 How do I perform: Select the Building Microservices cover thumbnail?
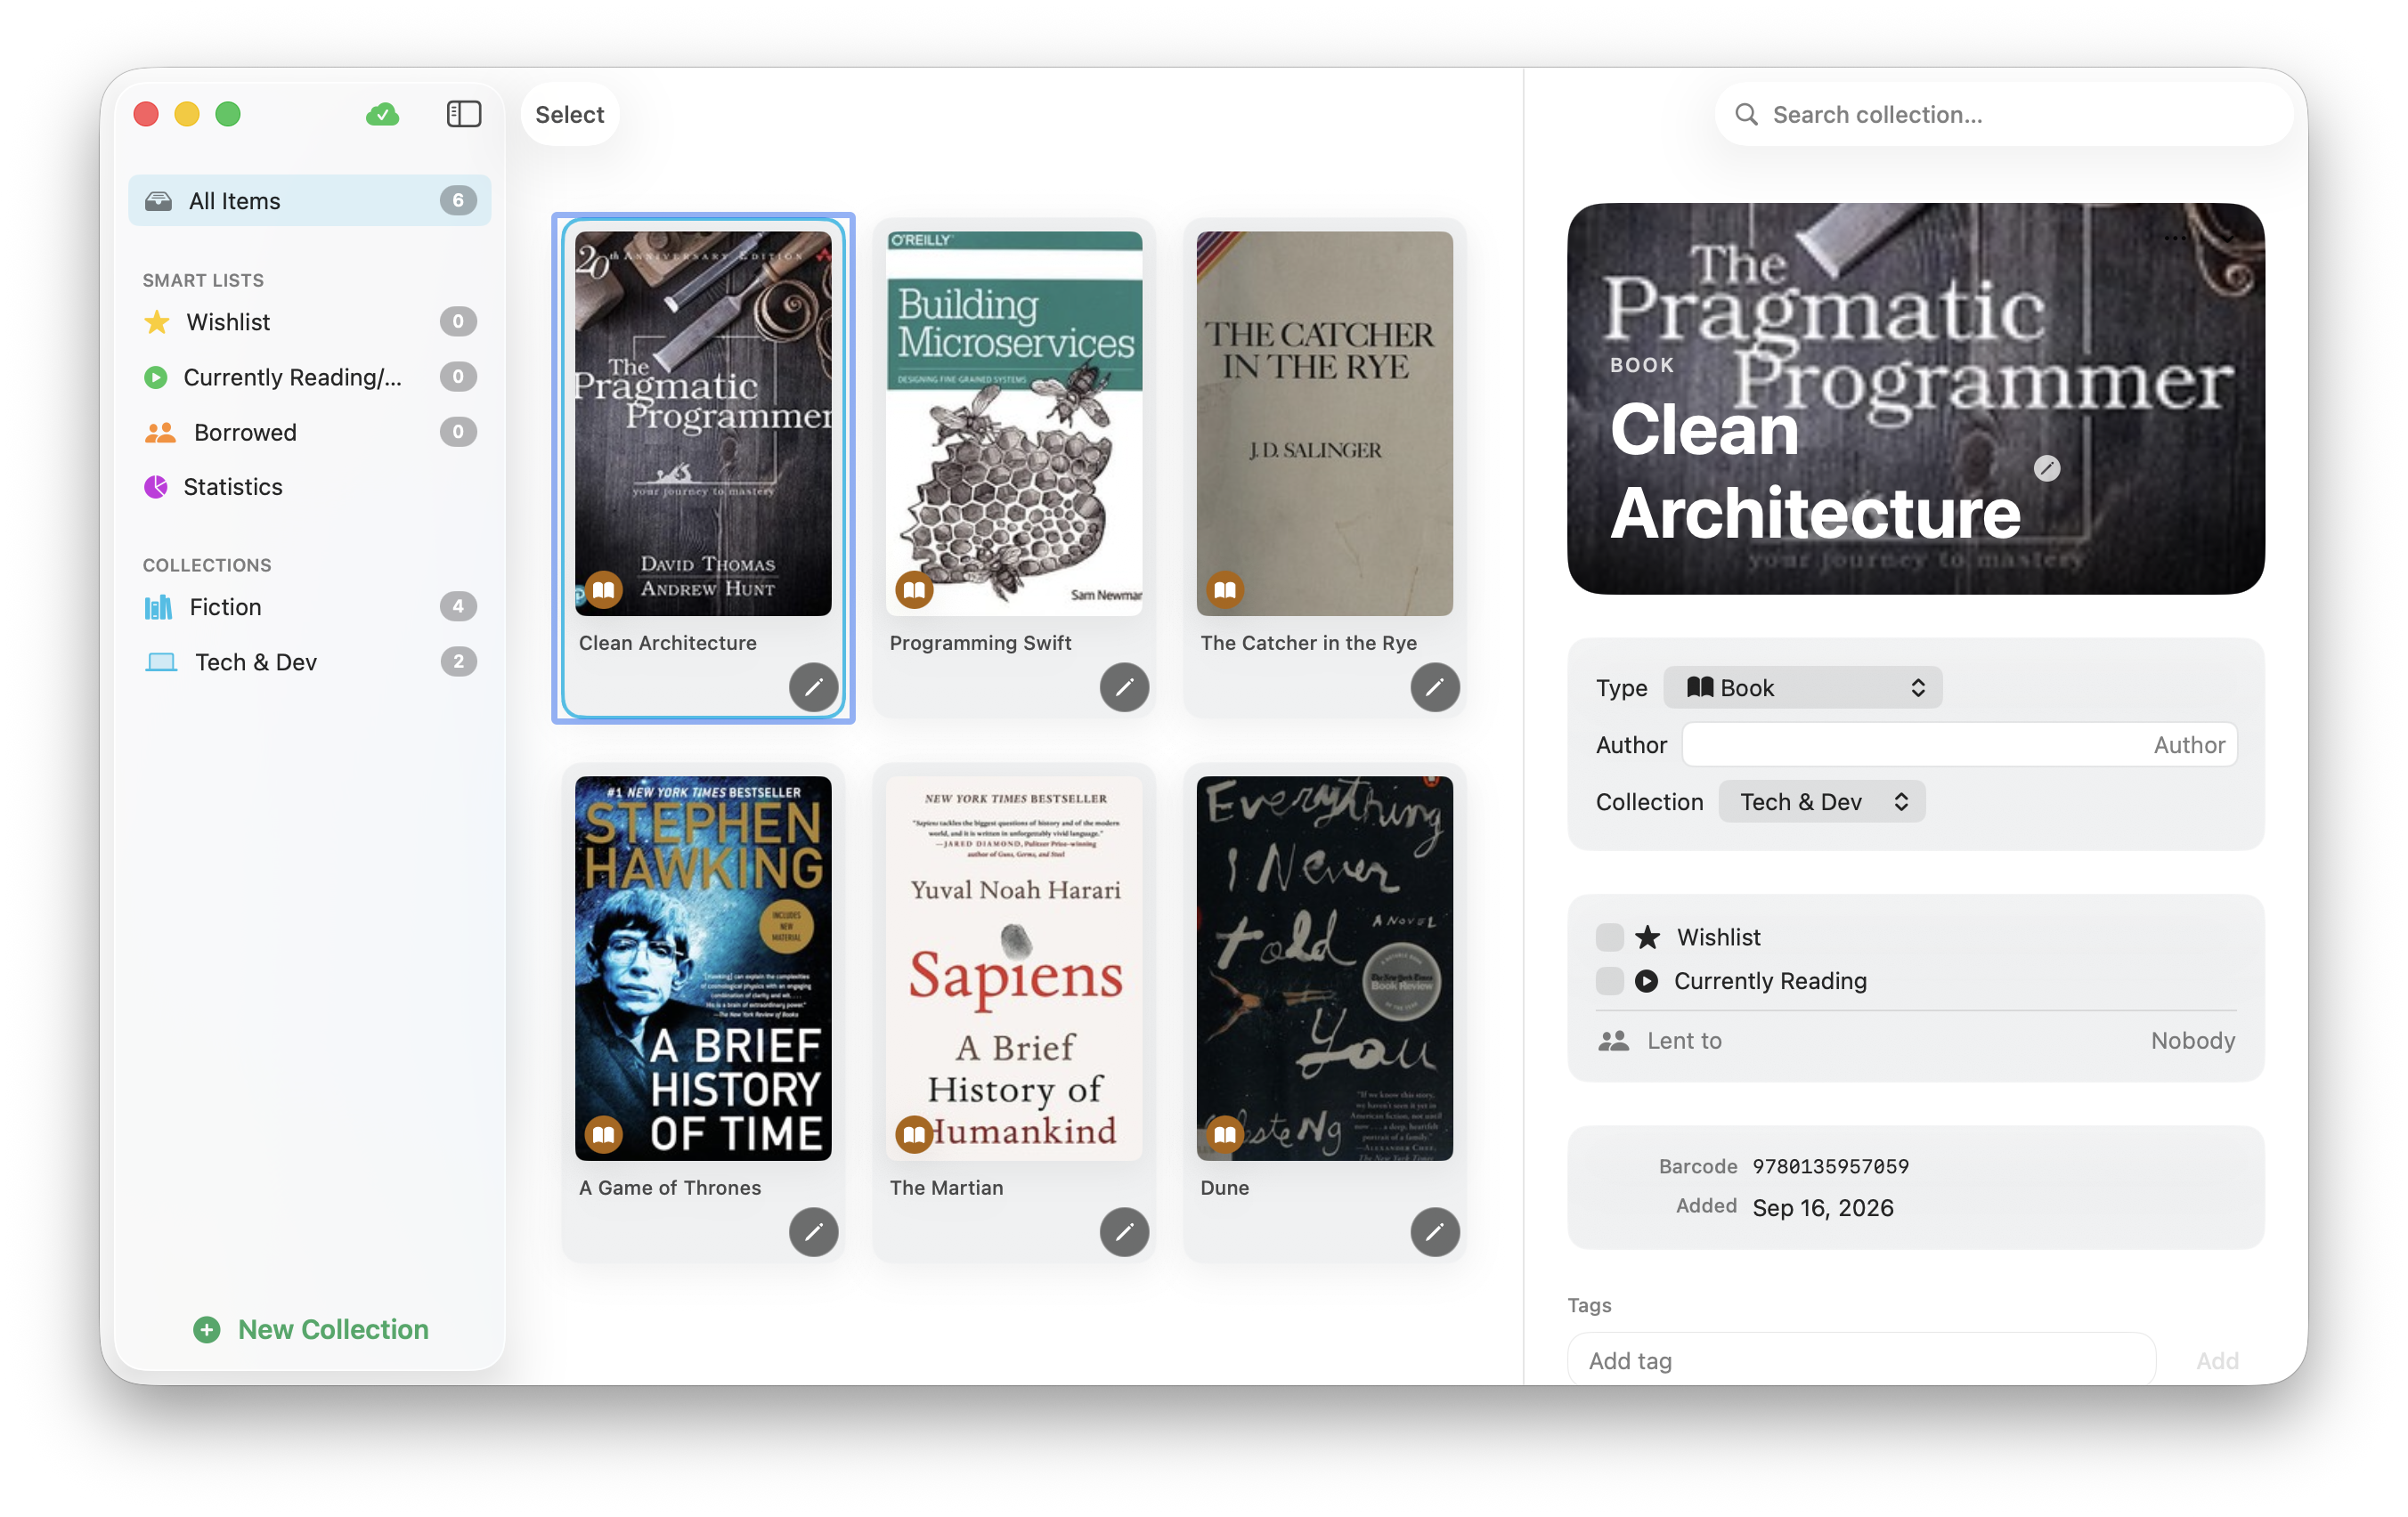[1014, 423]
